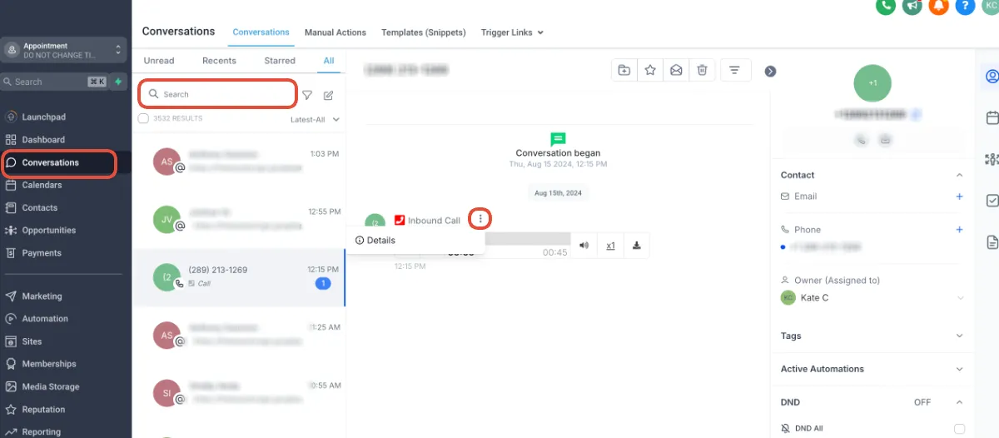
Task: Check the select-all conversations checkbox
Action: [143, 119]
